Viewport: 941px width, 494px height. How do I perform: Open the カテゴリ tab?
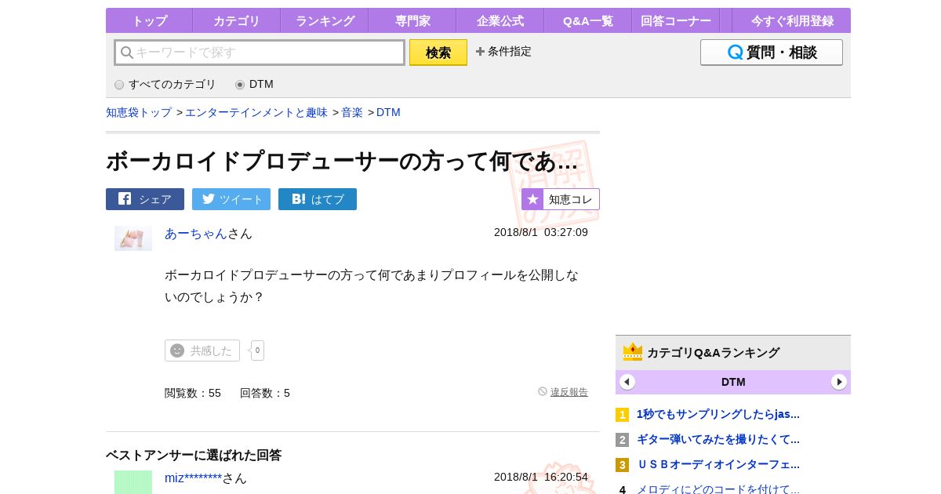point(236,21)
